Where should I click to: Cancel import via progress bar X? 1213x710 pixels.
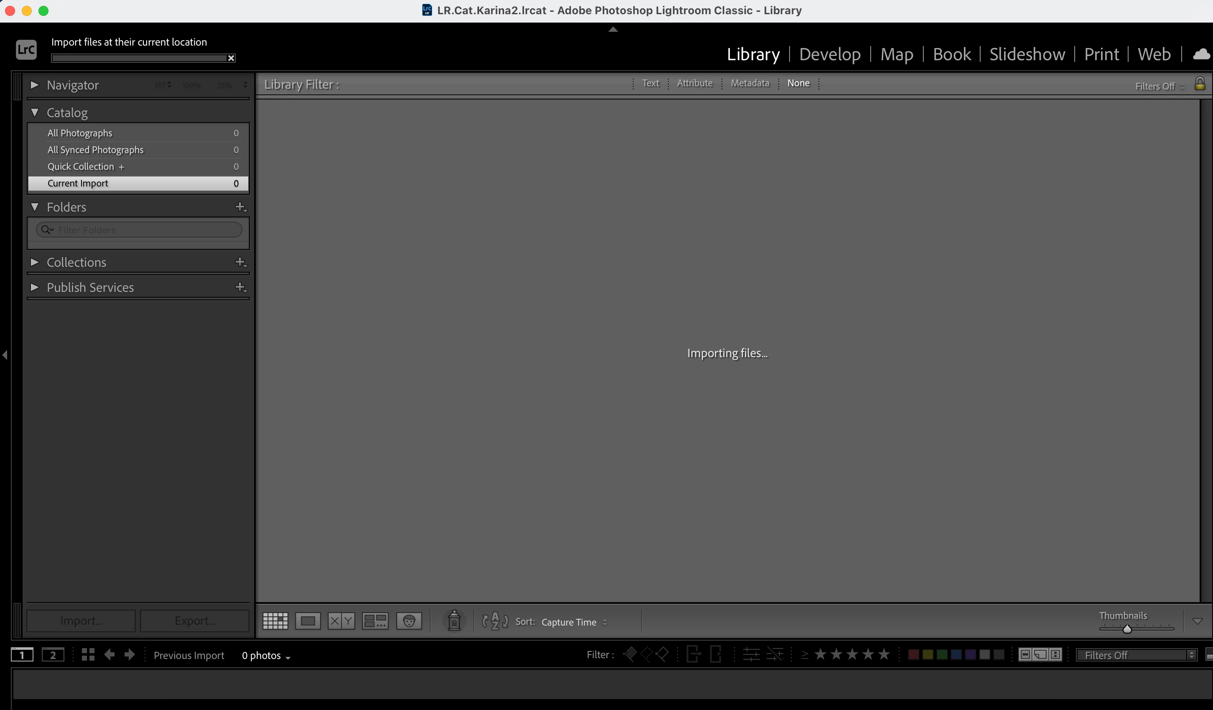coord(231,58)
